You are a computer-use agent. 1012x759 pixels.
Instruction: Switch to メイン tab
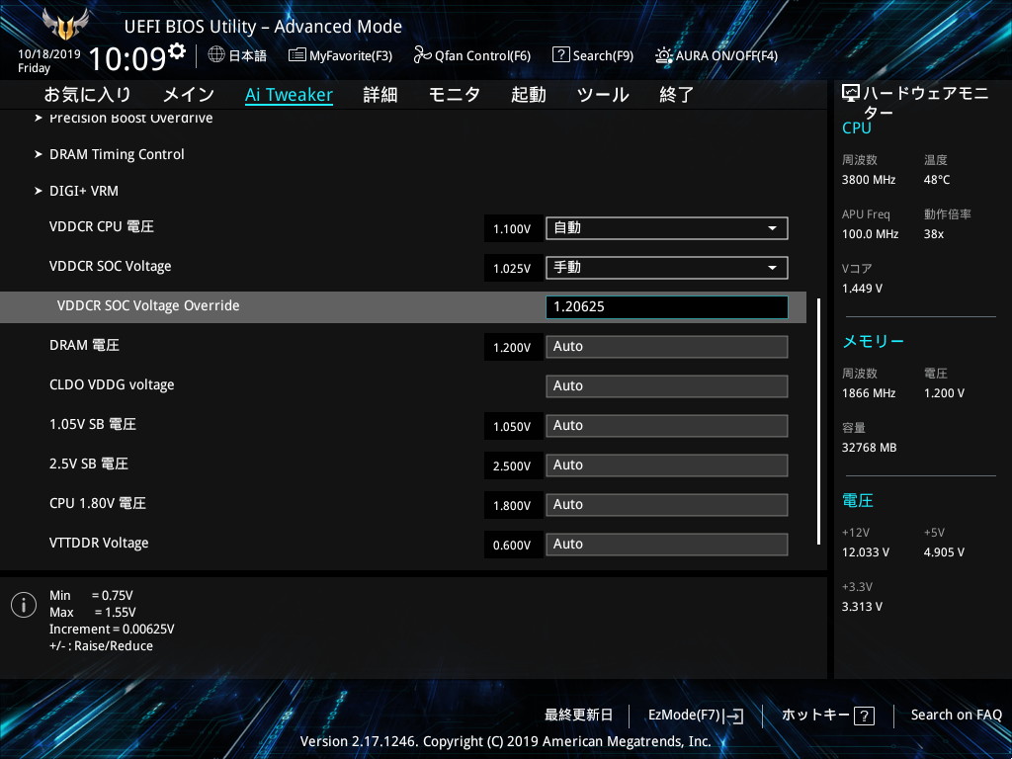[189, 95]
